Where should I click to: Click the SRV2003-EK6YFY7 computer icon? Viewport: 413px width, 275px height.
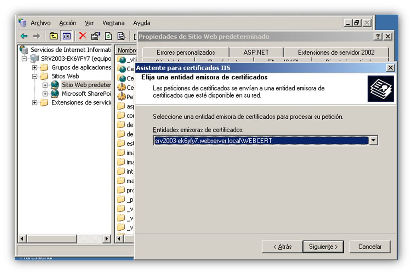35,58
